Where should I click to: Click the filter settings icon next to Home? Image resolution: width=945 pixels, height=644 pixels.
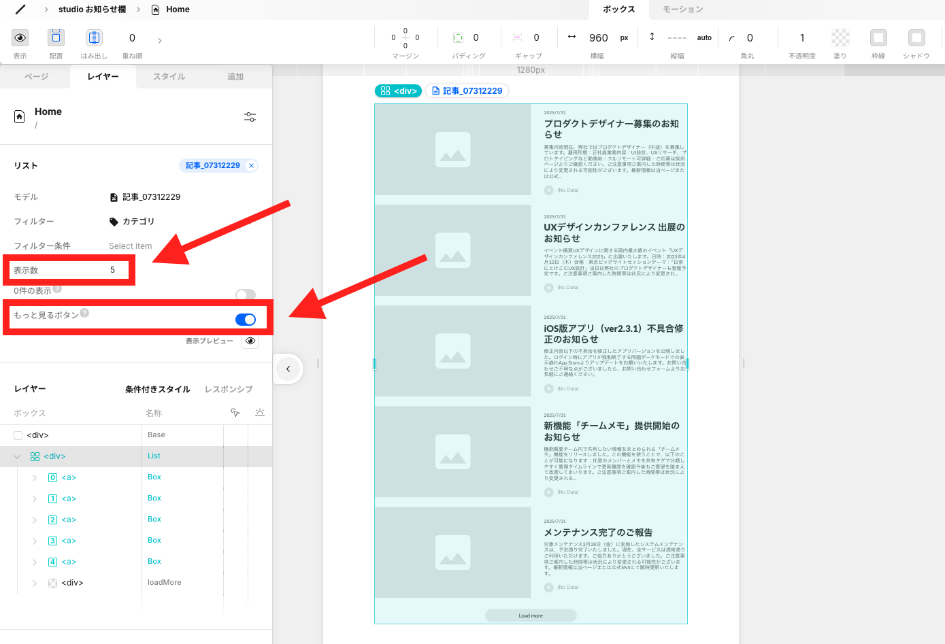pos(250,117)
